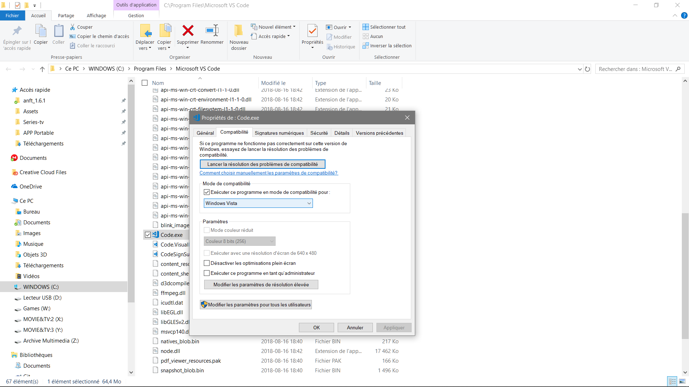The height and width of the screenshot is (387, 689).
Task: Expand the address bar history chevron
Action: [580, 69]
